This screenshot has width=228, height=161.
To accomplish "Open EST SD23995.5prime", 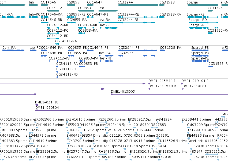I will (31, 133).
